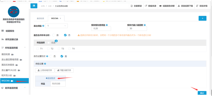Open 结题报告 in the sidebar
The image size is (212, 96).
click(x=10, y=31)
